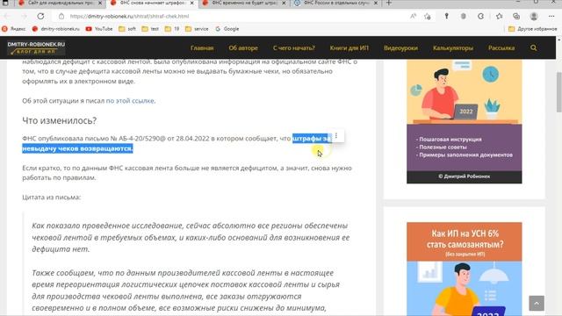Open the user profile avatar
The image size is (562, 316).
point(534,16)
